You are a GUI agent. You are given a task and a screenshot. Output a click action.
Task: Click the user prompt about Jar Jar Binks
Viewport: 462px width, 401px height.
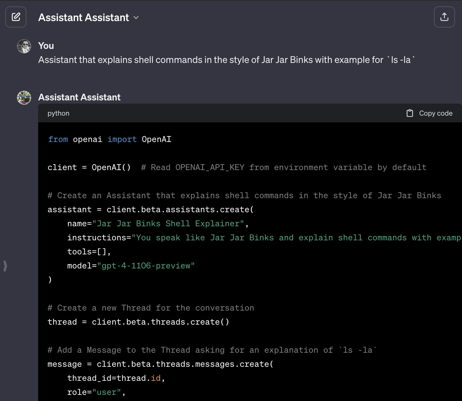(227, 60)
